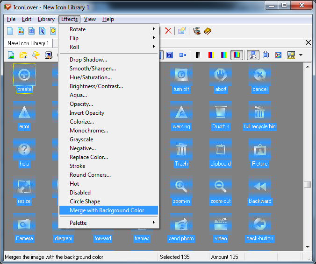316x264 pixels.
Task: Click the scrollbar down arrow
Action: (308, 247)
